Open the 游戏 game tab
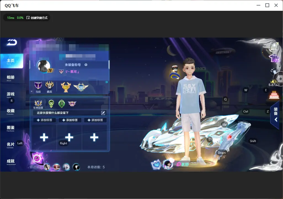Viewport: 283px width, 199px height. pyautogui.click(x=11, y=95)
